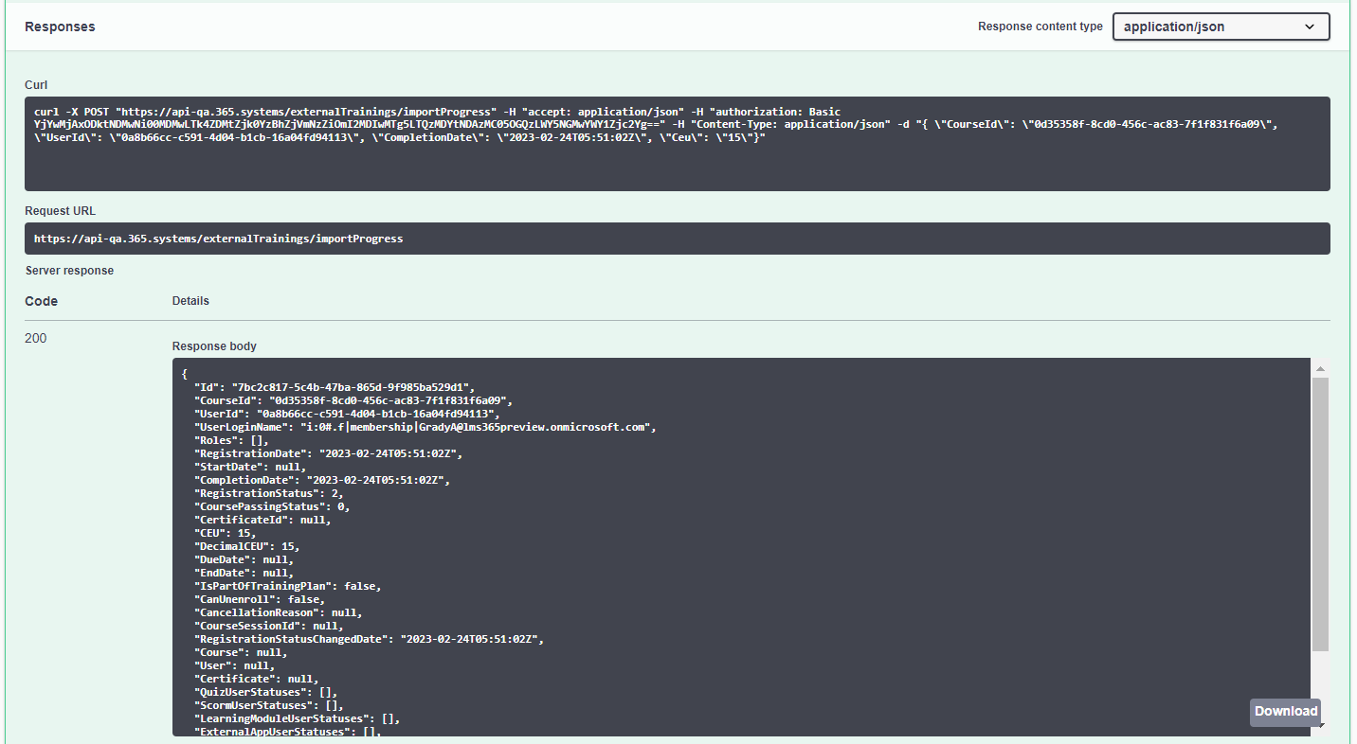The height and width of the screenshot is (744, 1357).
Task: Open the Response content type dropdown
Action: [x=1220, y=27]
